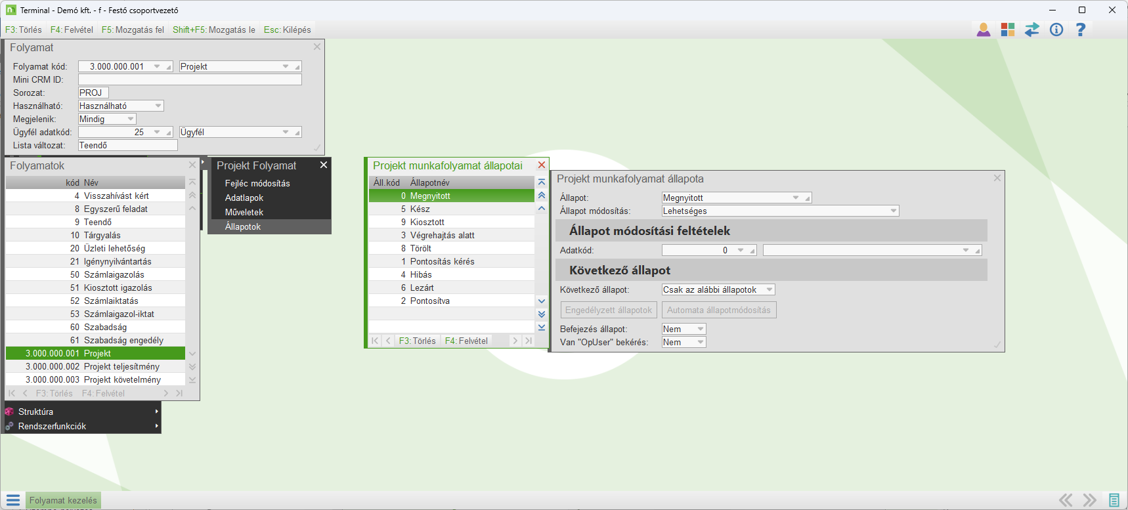Click Mini CRM ID input field
The height and width of the screenshot is (510, 1128).
[x=190, y=79]
